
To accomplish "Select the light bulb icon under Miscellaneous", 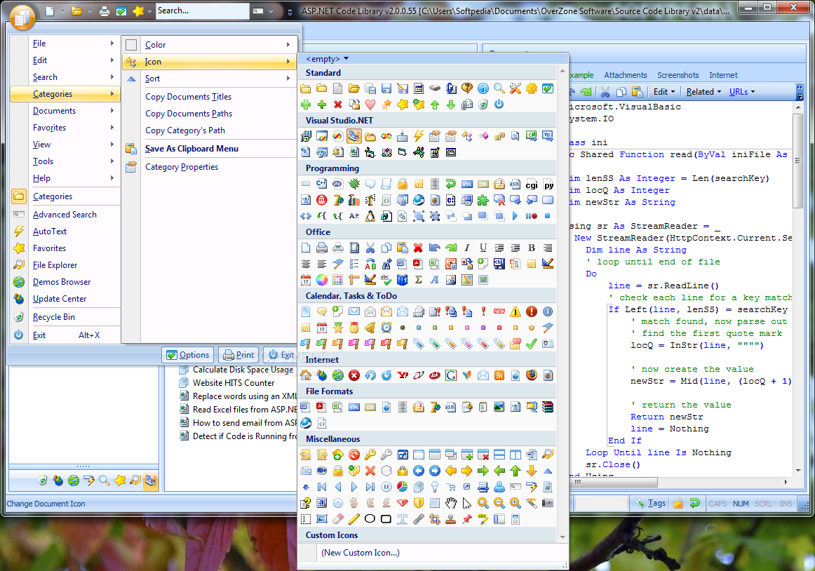I will pos(435,487).
